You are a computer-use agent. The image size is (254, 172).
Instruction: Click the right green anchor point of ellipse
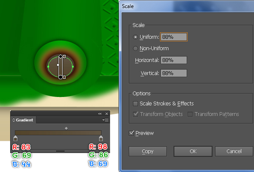coord(73,67)
